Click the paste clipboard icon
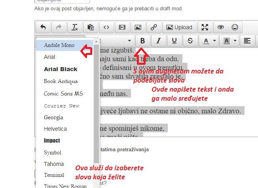Image resolution: width=258 pixels, height=188 pixels. click(x=91, y=27)
